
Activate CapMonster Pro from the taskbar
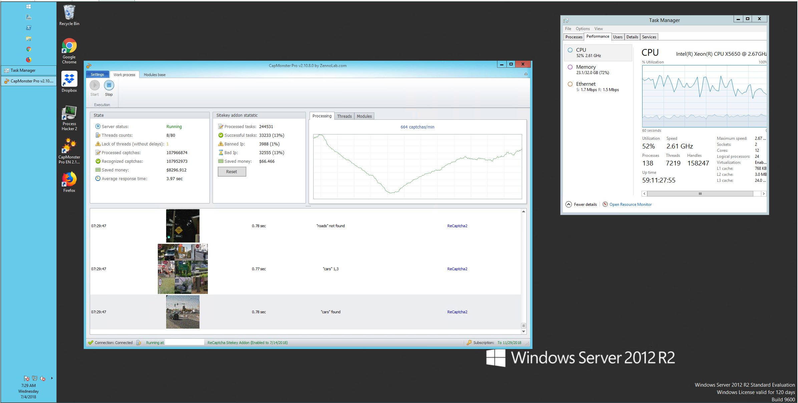[x=29, y=81]
